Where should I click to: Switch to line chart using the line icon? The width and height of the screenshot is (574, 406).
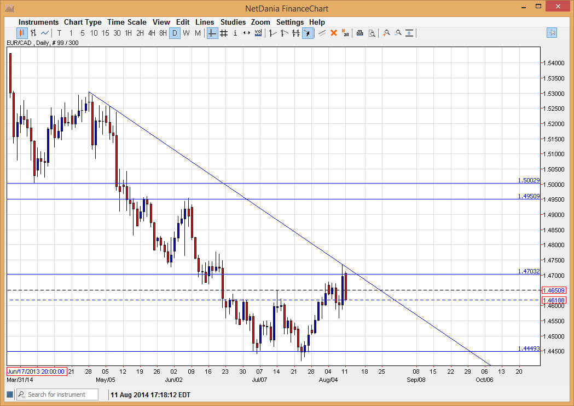click(44, 33)
